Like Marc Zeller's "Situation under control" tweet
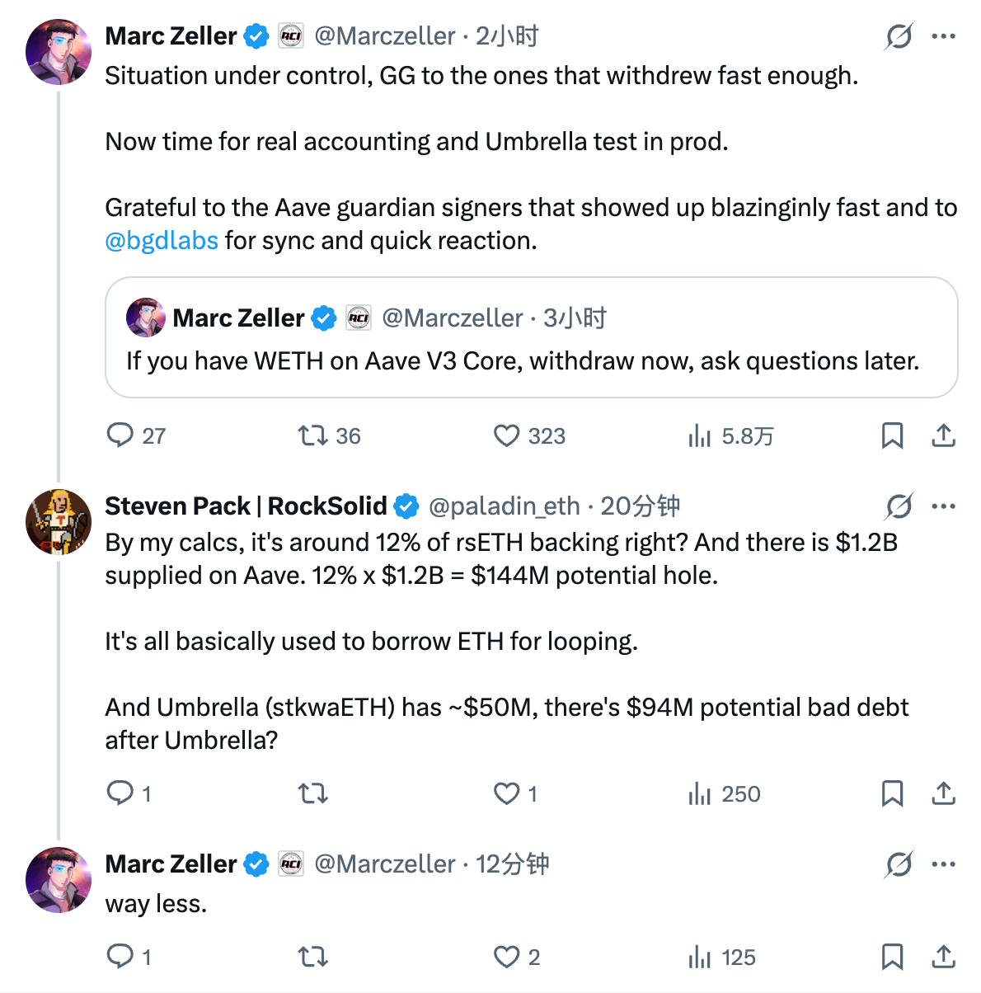The image size is (981, 993). [x=506, y=435]
